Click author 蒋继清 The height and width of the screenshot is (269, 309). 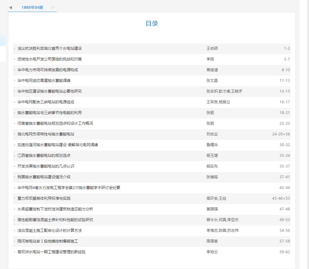point(212,70)
